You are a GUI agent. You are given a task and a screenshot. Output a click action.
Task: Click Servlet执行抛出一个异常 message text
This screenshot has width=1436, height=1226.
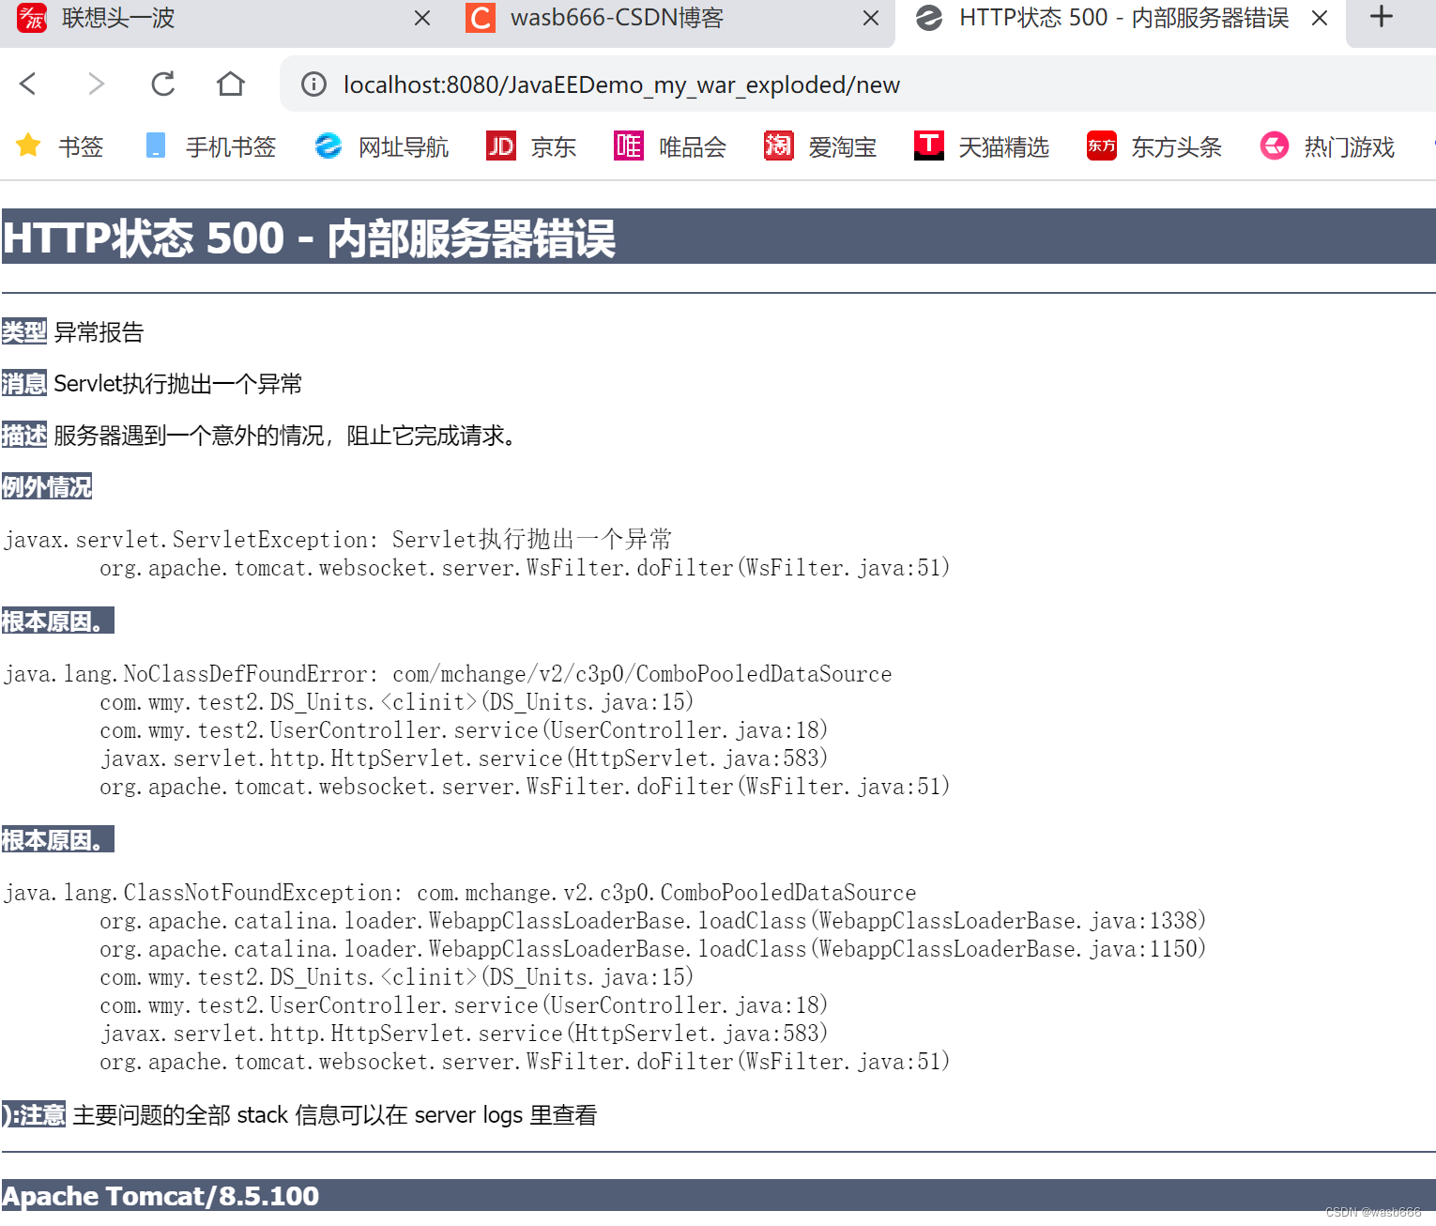(x=178, y=383)
